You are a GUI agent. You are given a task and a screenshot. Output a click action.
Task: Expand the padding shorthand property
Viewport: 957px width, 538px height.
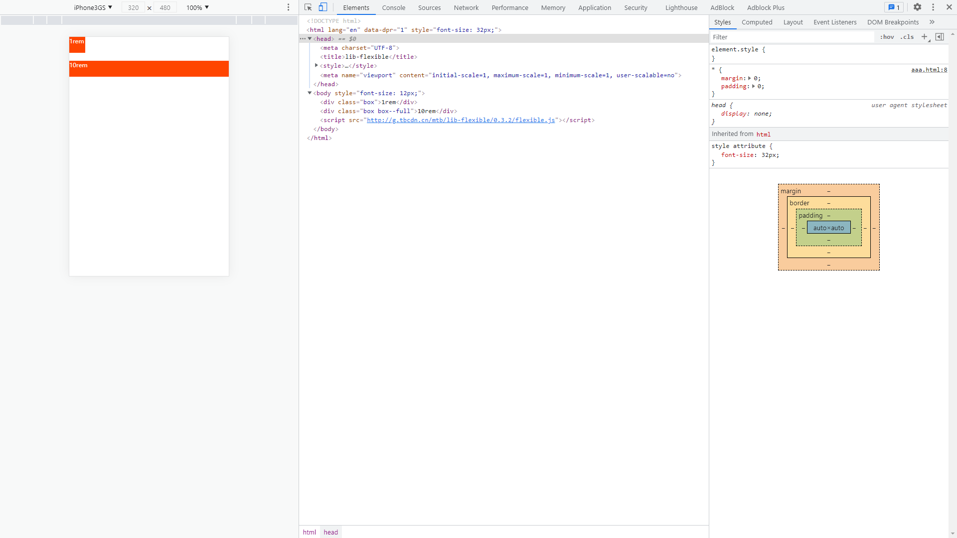[x=753, y=86]
